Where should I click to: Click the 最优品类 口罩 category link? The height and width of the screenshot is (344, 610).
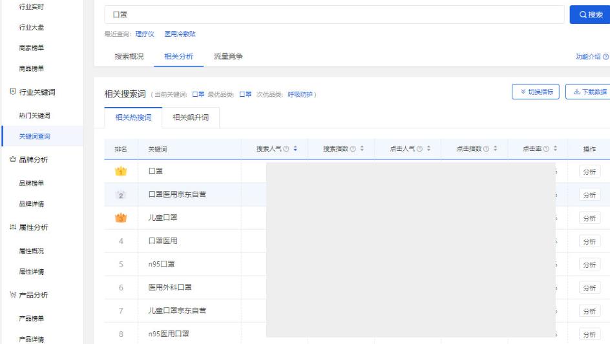[245, 94]
